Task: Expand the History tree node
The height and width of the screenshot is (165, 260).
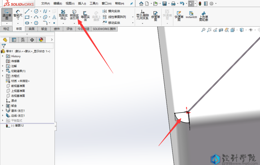Action: point(3,56)
